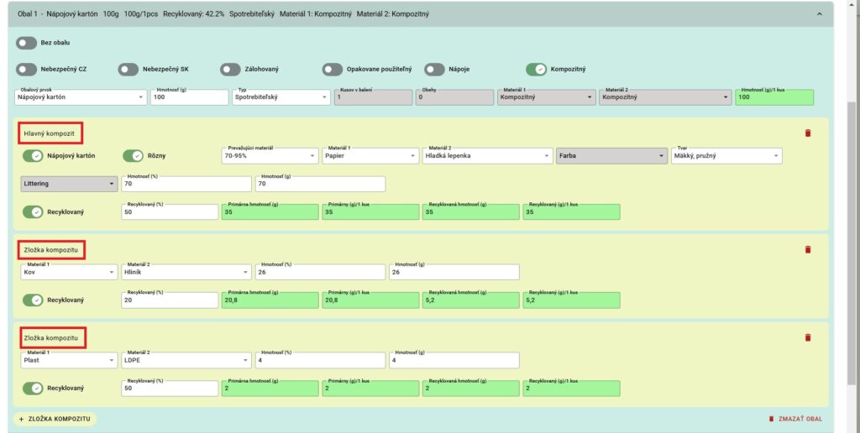Add a component with Zložka kompozitu button

tap(55, 419)
